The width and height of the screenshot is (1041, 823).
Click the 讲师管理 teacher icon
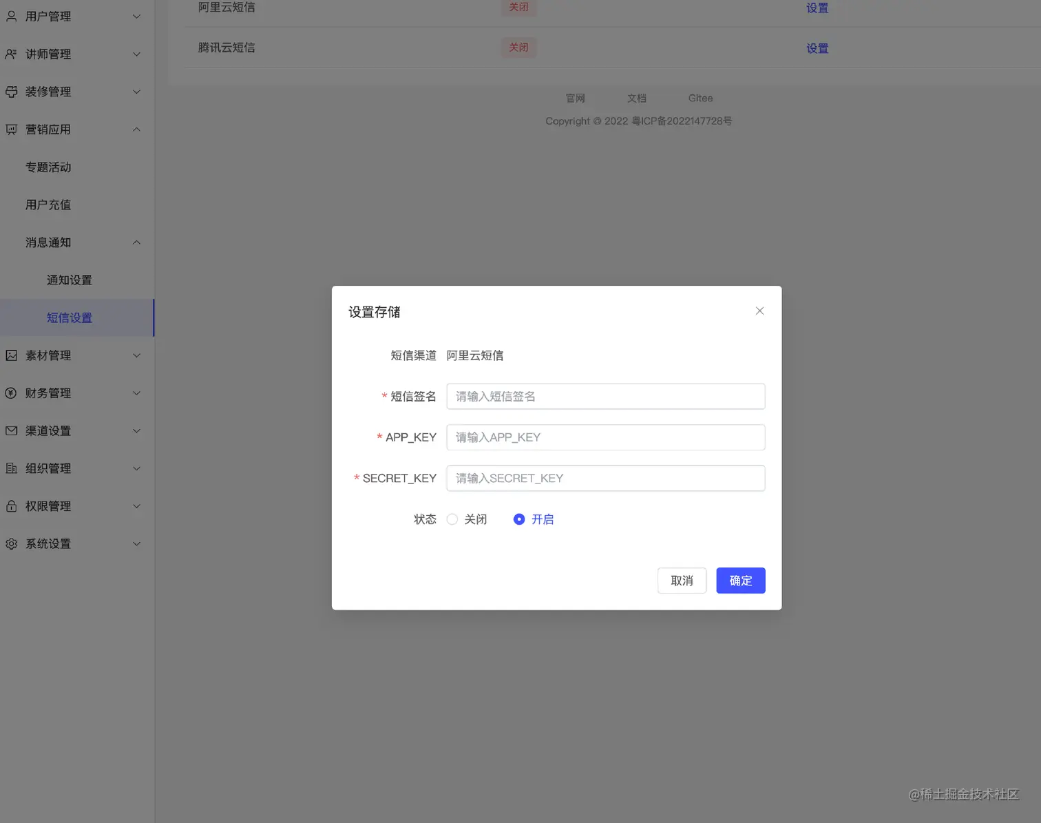[12, 54]
